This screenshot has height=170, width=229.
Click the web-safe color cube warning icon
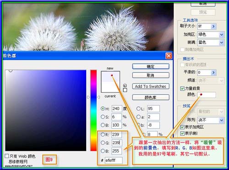point(125,85)
